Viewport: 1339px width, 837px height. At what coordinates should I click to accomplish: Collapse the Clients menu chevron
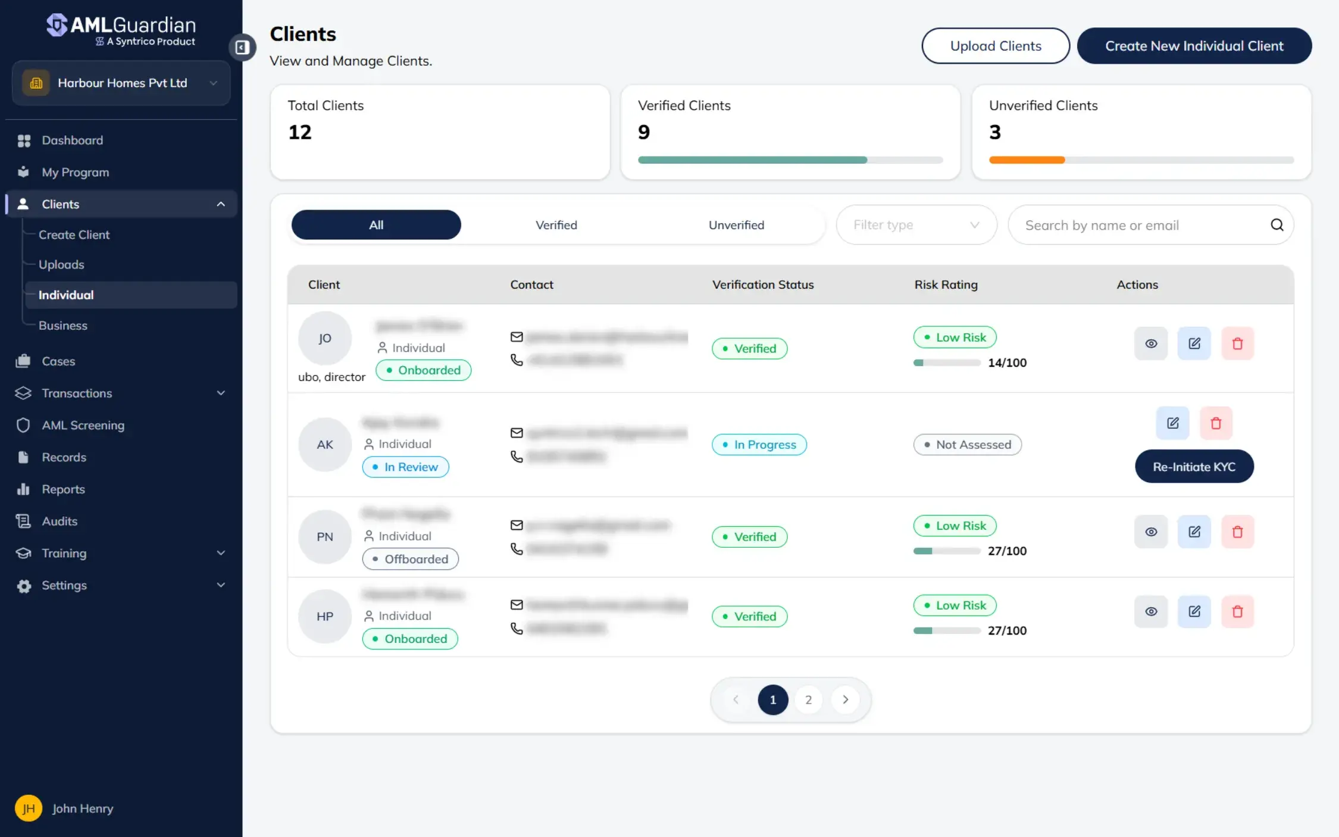[x=221, y=204]
